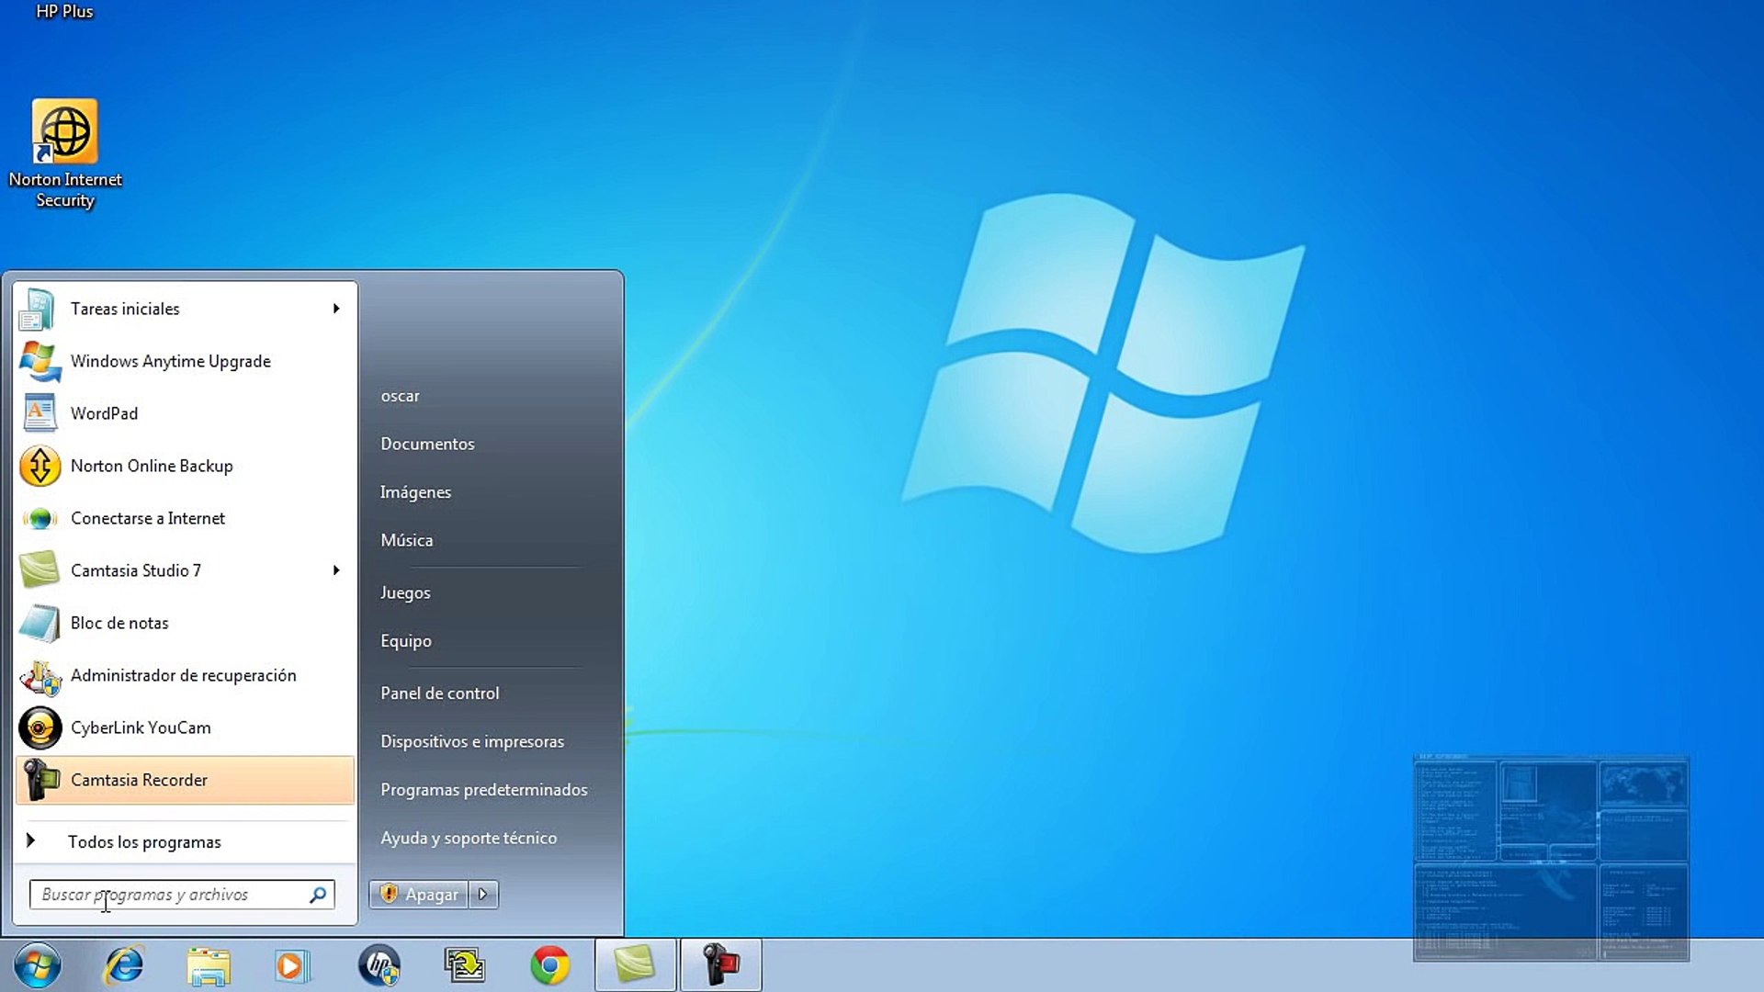Expand the Tareas iniciales submenu arrow
Screen dimensions: 1764x992
point(336,309)
